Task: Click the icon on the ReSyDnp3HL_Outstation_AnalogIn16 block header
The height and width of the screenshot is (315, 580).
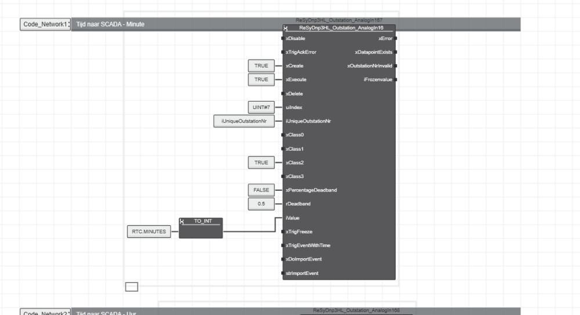Action: [287, 28]
